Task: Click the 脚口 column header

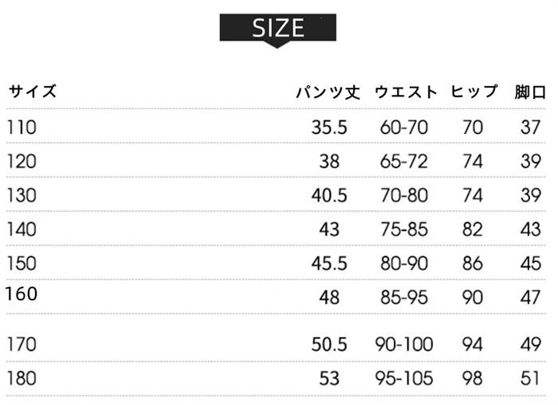Action: [530, 92]
